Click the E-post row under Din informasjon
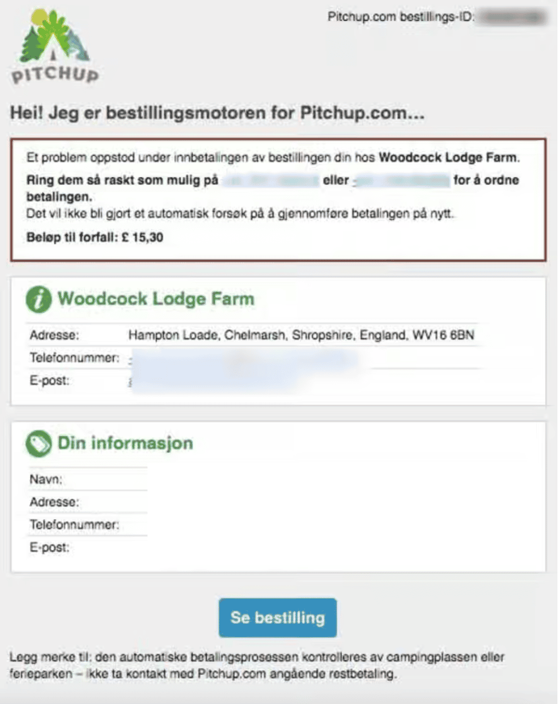The width and height of the screenshot is (560, 704). pos(88,547)
